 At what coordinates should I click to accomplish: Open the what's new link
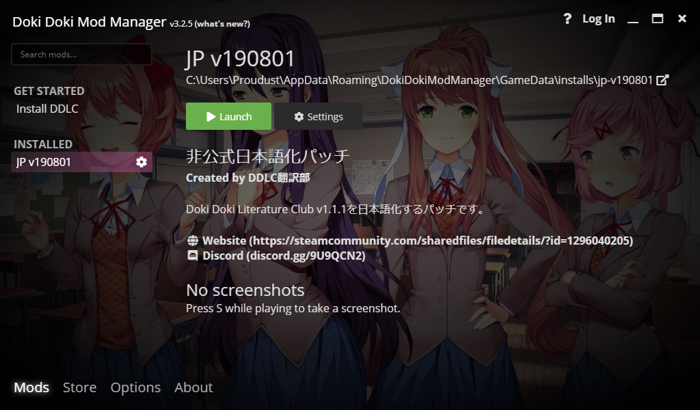point(222,24)
